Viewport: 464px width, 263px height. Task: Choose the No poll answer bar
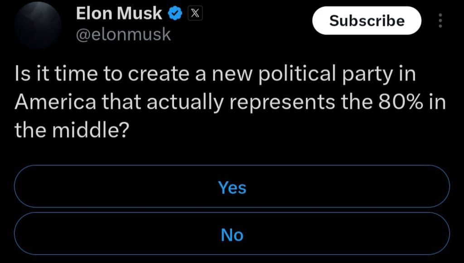tap(232, 234)
